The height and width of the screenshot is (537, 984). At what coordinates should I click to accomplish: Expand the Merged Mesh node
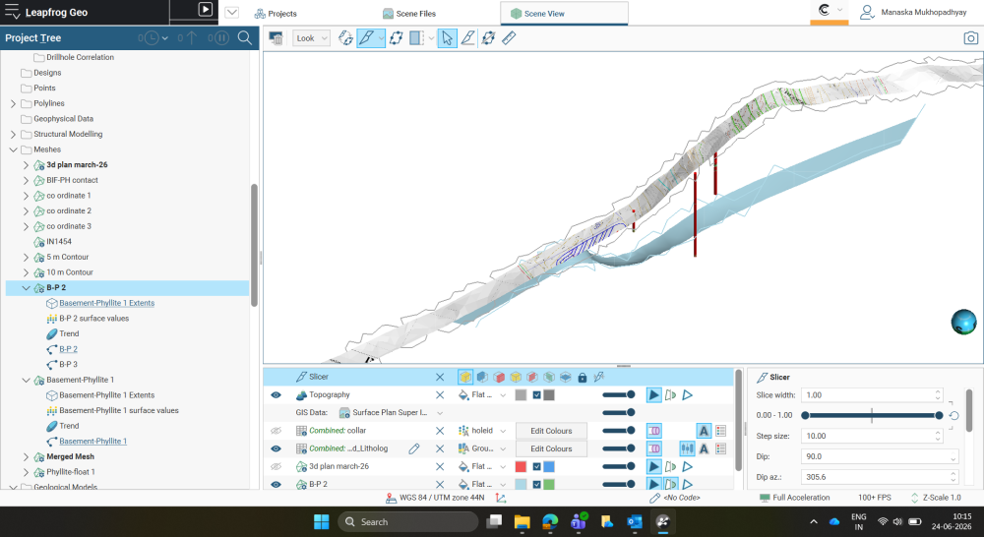[26, 456]
